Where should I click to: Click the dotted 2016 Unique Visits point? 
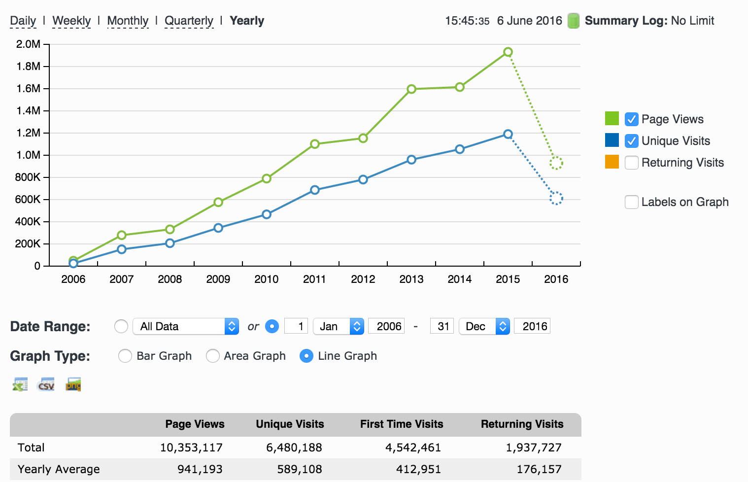coord(556,199)
